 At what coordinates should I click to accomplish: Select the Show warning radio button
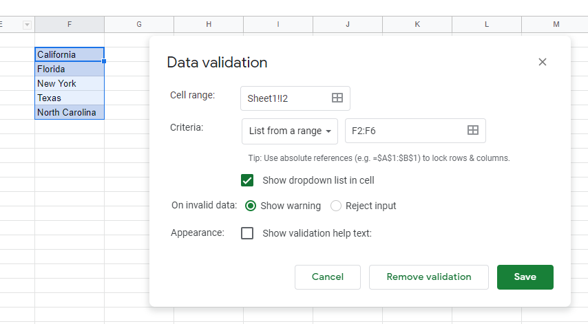[x=251, y=206]
